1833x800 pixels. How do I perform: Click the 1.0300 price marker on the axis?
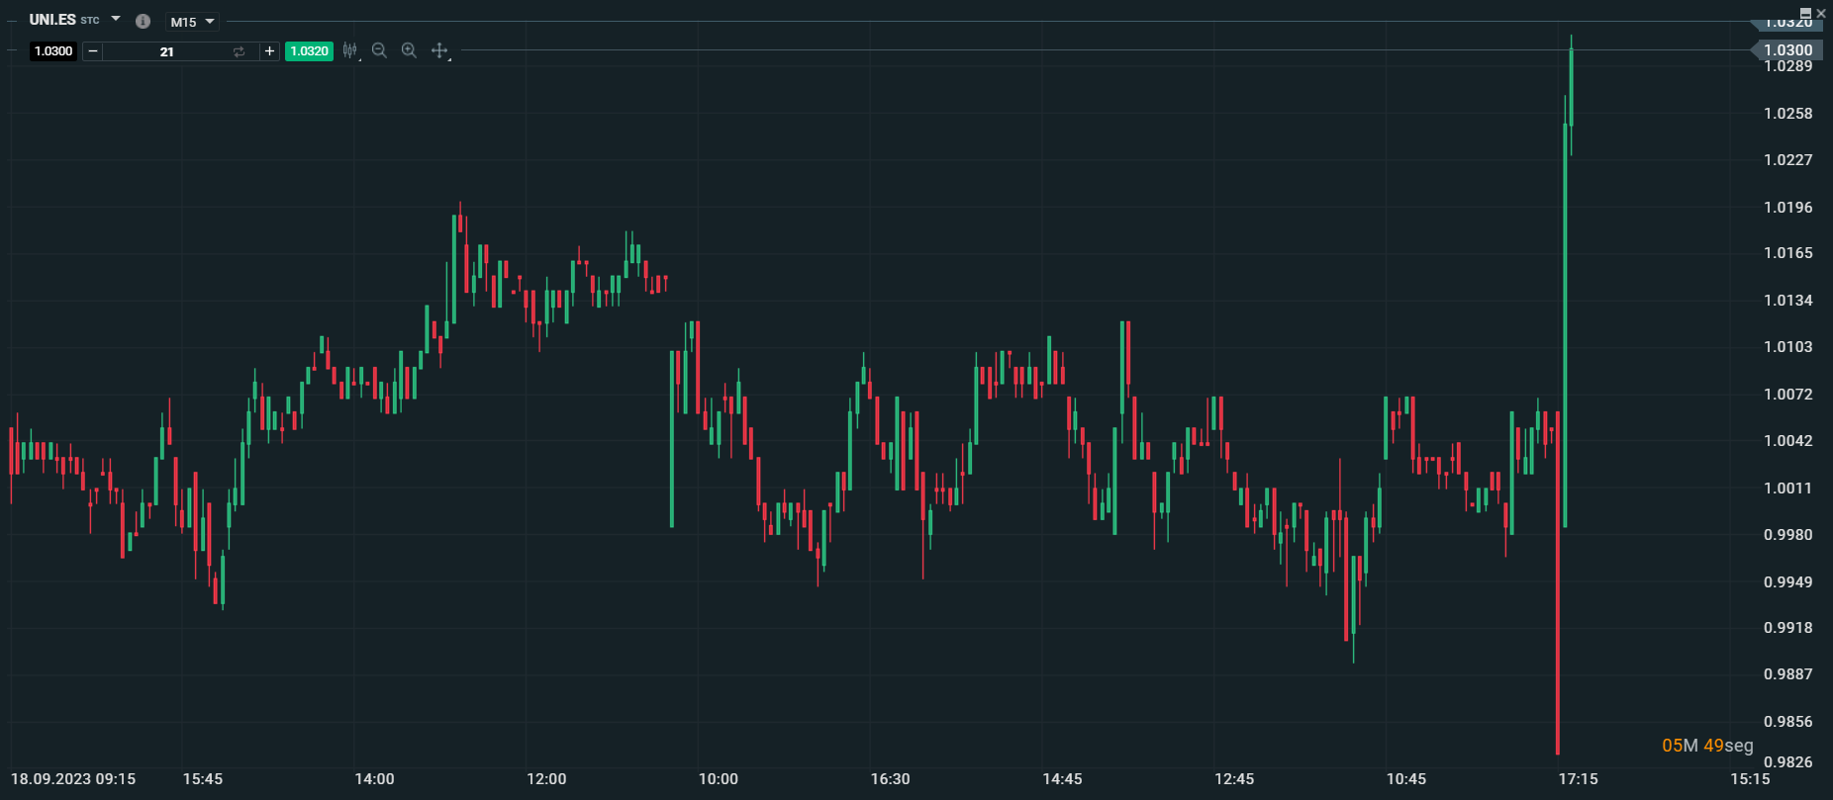point(1787,49)
